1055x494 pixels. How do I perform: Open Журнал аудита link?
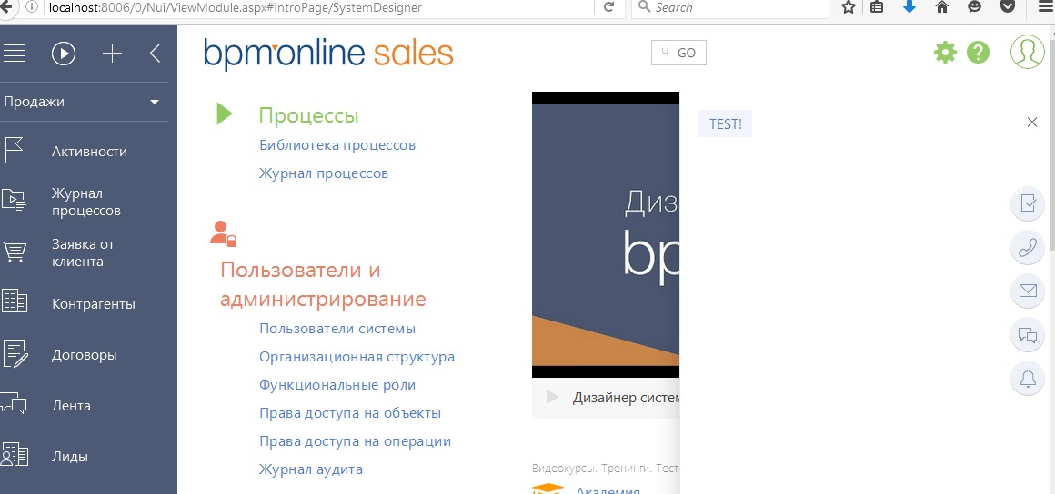pyautogui.click(x=311, y=469)
